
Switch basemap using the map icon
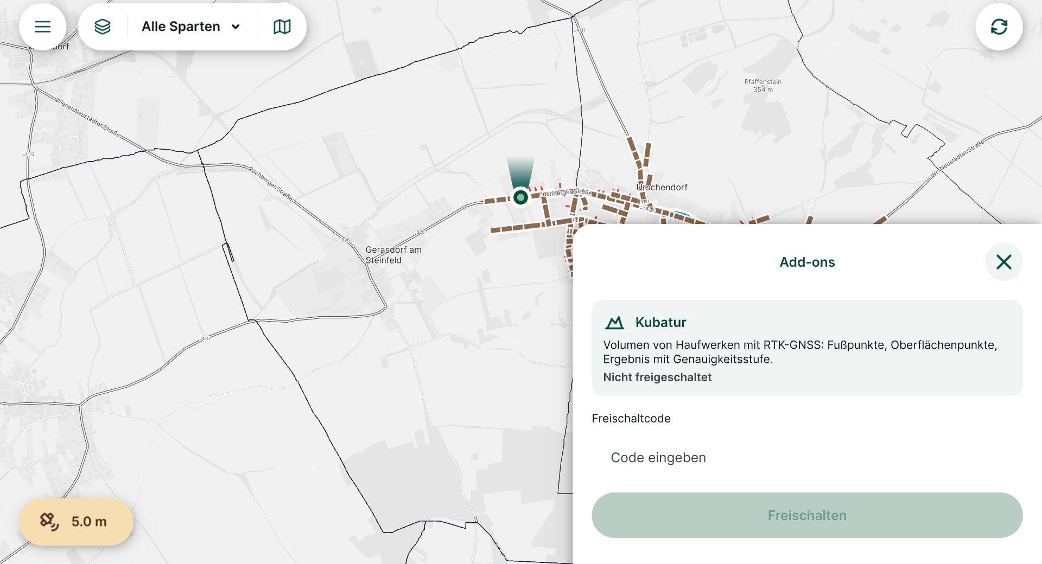tap(282, 27)
